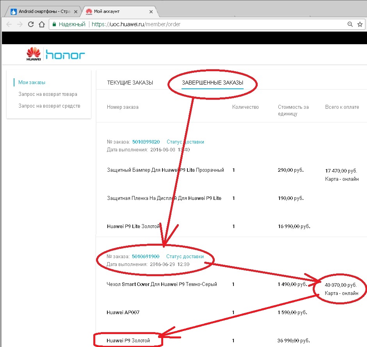Click the 16 990,00 руб. unit price
The height and width of the screenshot is (347, 367).
pos(294,226)
